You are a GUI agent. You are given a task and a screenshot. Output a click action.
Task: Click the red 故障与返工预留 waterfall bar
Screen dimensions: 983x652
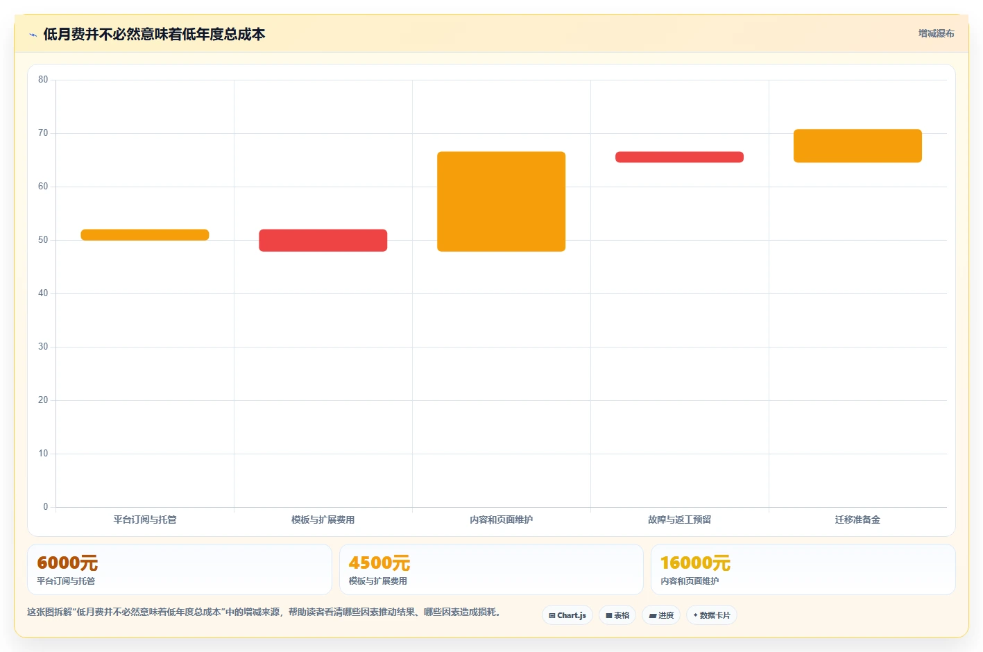[680, 157]
